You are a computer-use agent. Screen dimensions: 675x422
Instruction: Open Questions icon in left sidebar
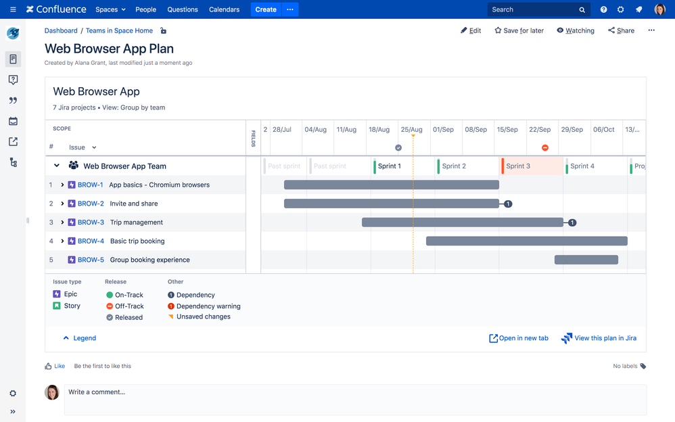(13, 80)
